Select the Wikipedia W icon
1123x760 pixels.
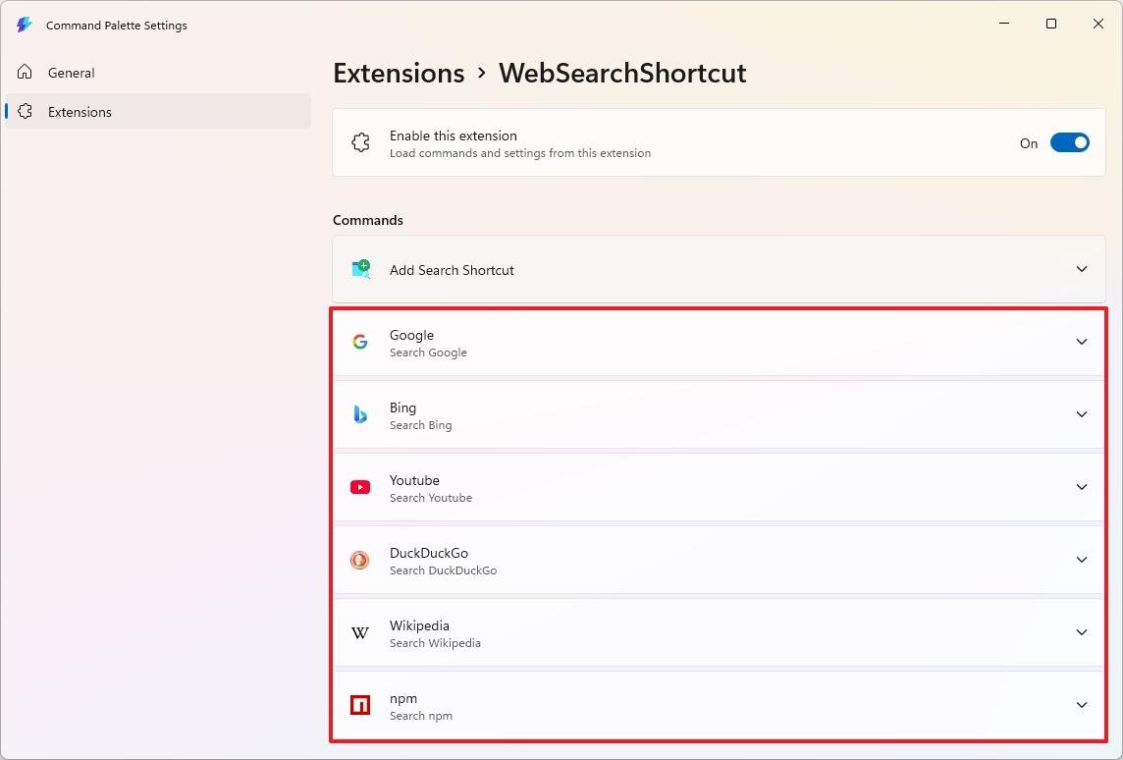(360, 632)
